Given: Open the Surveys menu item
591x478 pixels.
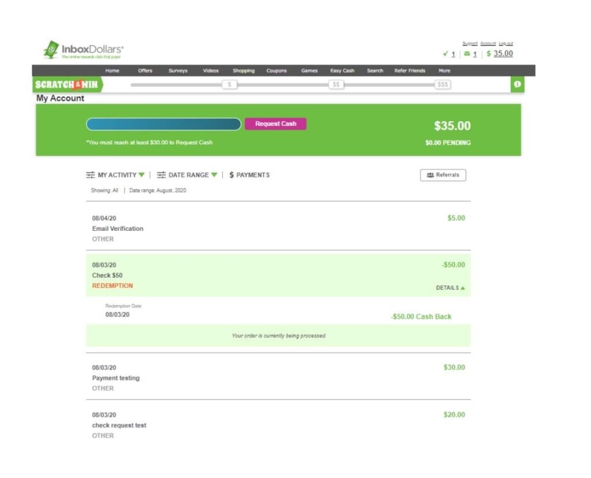Looking at the screenshot, I should pos(178,71).
